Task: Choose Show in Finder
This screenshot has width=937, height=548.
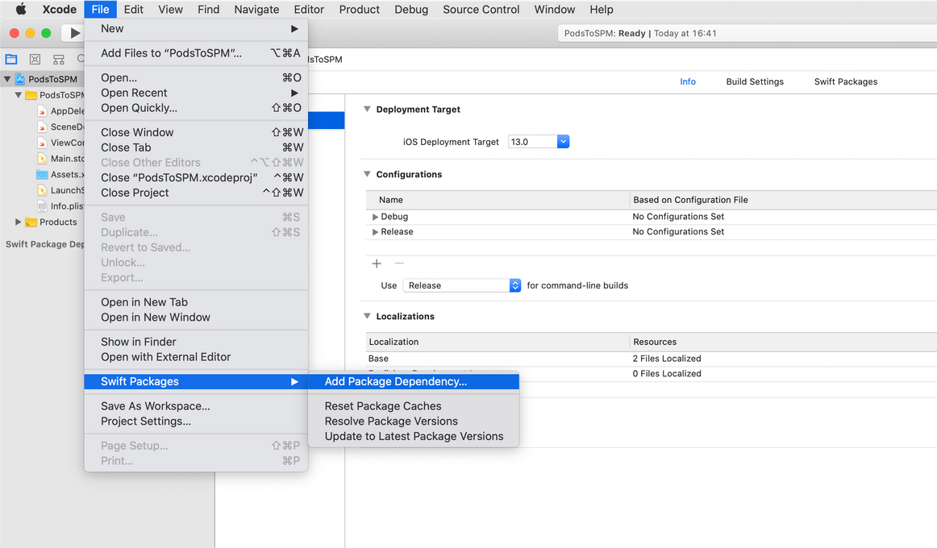Action: pyautogui.click(x=196, y=342)
